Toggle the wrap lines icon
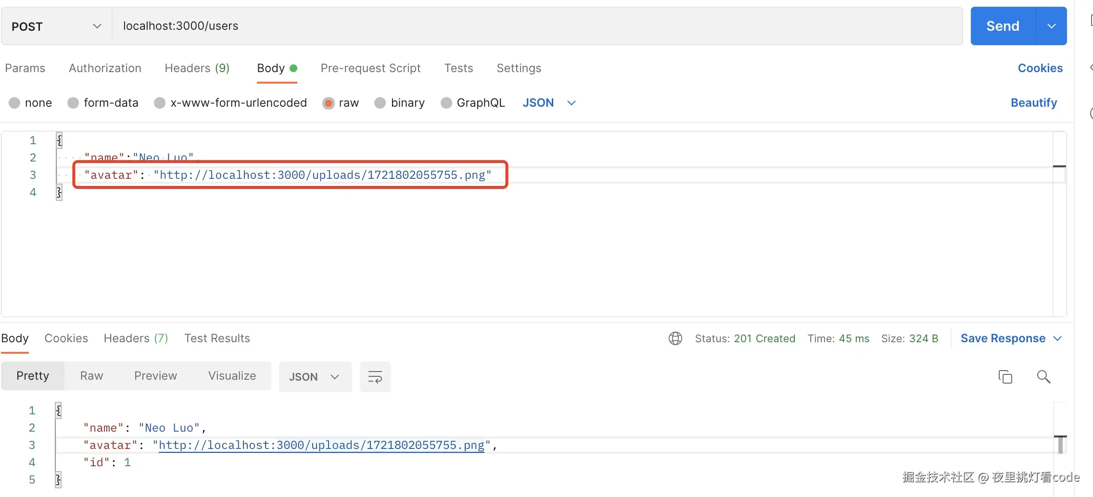 click(375, 377)
